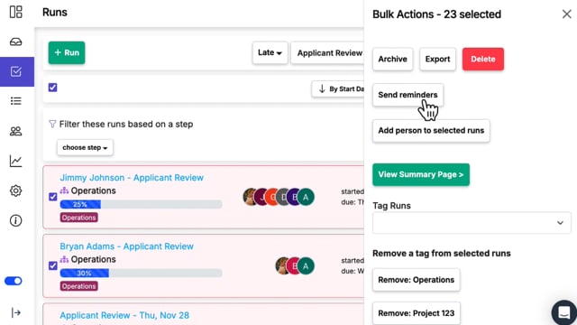Close the Bulk Actions panel
The image size is (577, 325).
[x=567, y=14]
